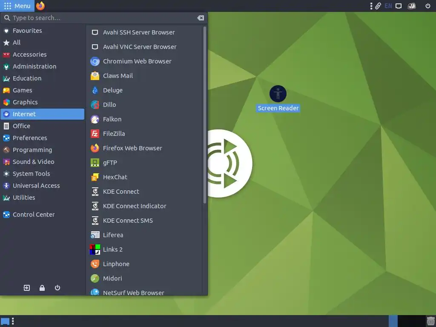Click the application list scrollbar
Viewport: 436px width, 327px height.
(x=205, y=115)
